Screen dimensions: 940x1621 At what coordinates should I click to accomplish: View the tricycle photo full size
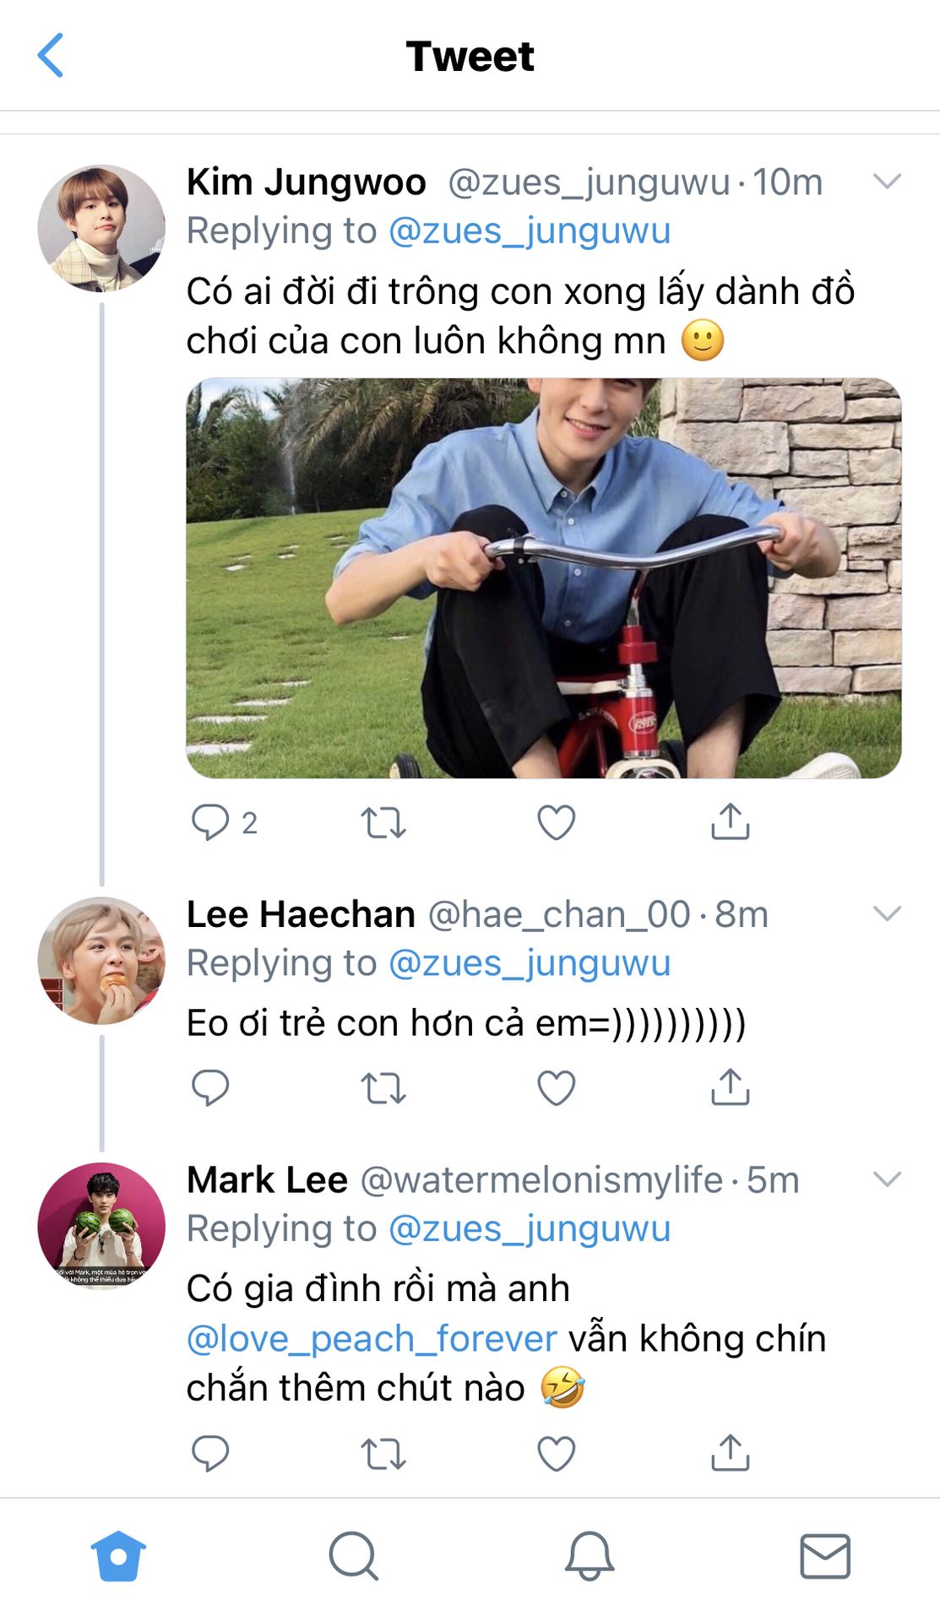(544, 578)
